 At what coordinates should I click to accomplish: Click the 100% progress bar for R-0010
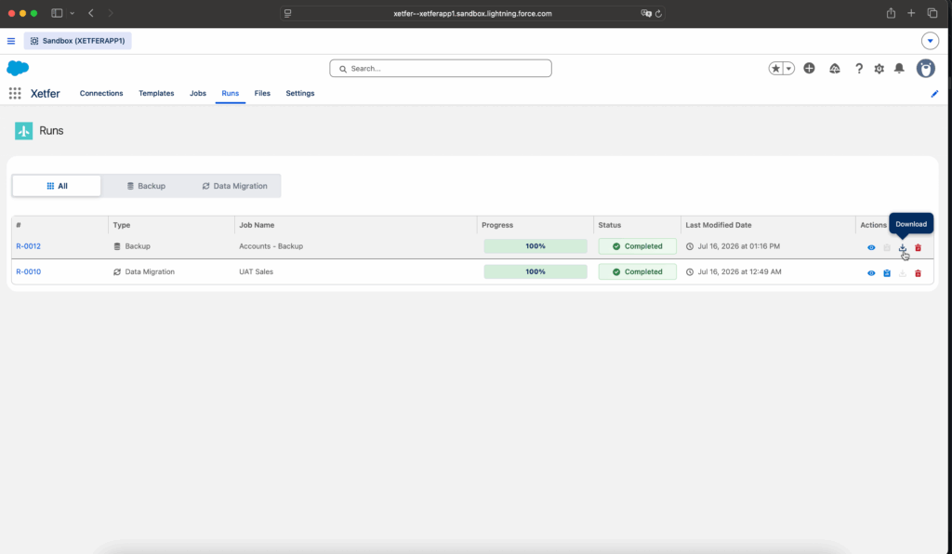coord(535,271)
